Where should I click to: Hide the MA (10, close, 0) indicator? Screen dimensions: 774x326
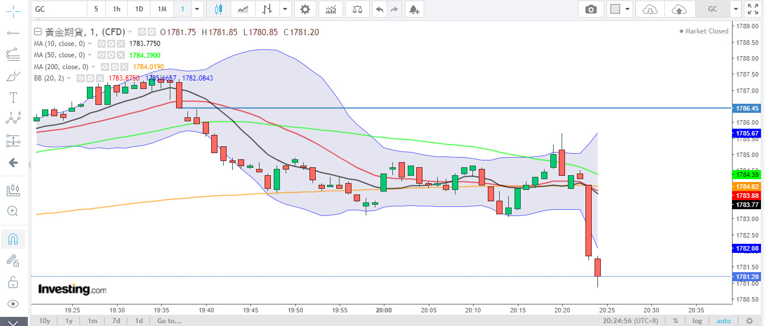(101, 43)
